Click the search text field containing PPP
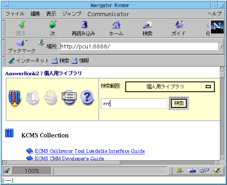This screenshot has height=185, width=227. coord(134,104)
